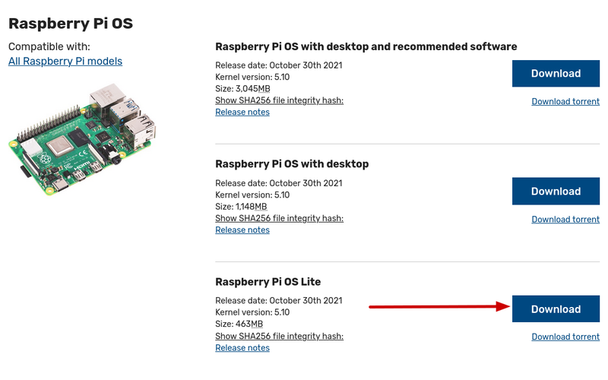Click the MB abbreviation beside size 1,148

pos(260,206)
